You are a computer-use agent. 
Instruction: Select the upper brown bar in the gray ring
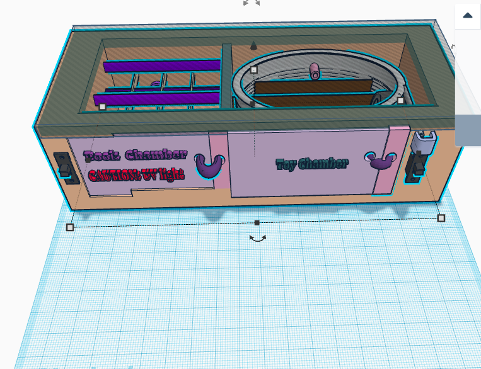(313, 86)
